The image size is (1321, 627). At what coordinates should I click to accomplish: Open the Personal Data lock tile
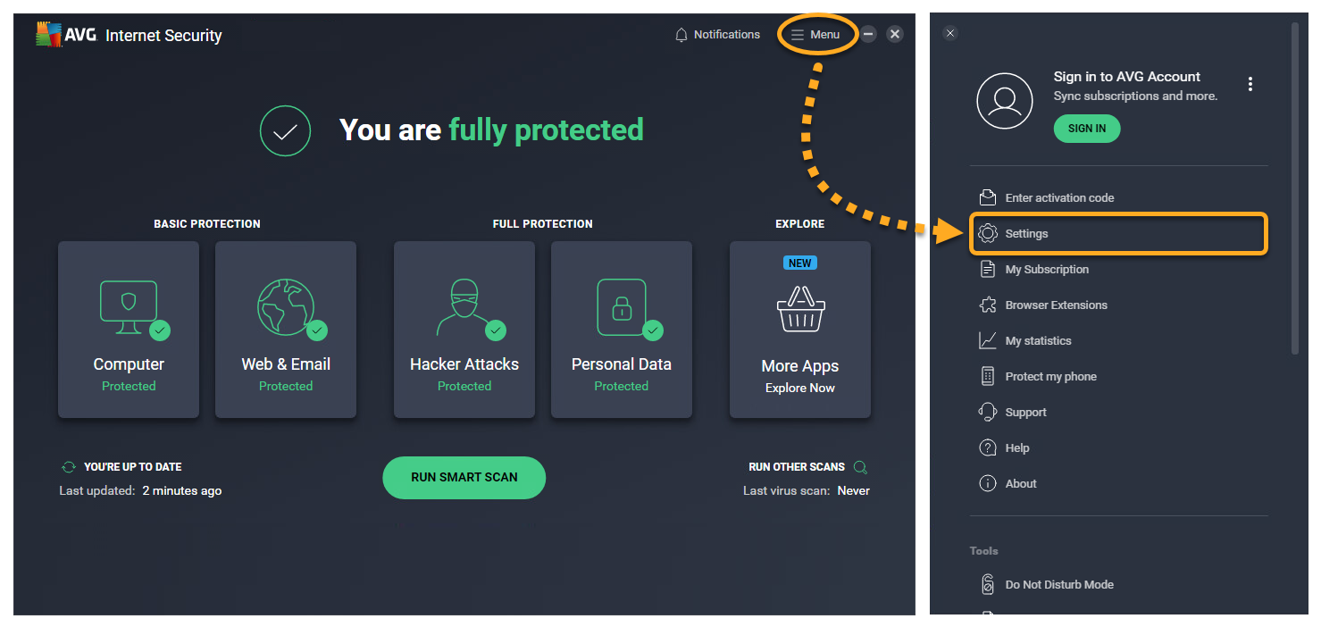coord(621,308)
